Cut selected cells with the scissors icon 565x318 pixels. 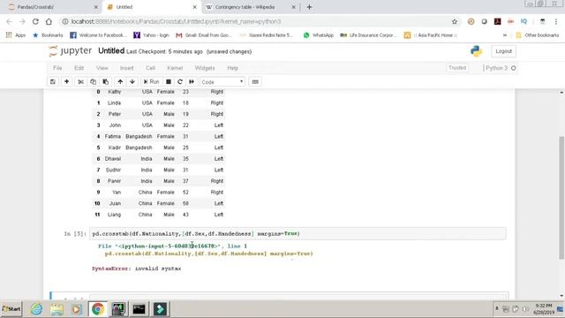click(80, 82)
